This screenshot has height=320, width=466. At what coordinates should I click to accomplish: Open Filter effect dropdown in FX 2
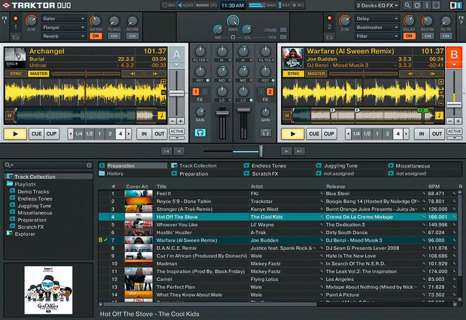click(377, 36)
